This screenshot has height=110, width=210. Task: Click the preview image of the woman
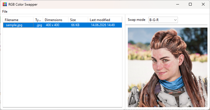pos(167,67)
